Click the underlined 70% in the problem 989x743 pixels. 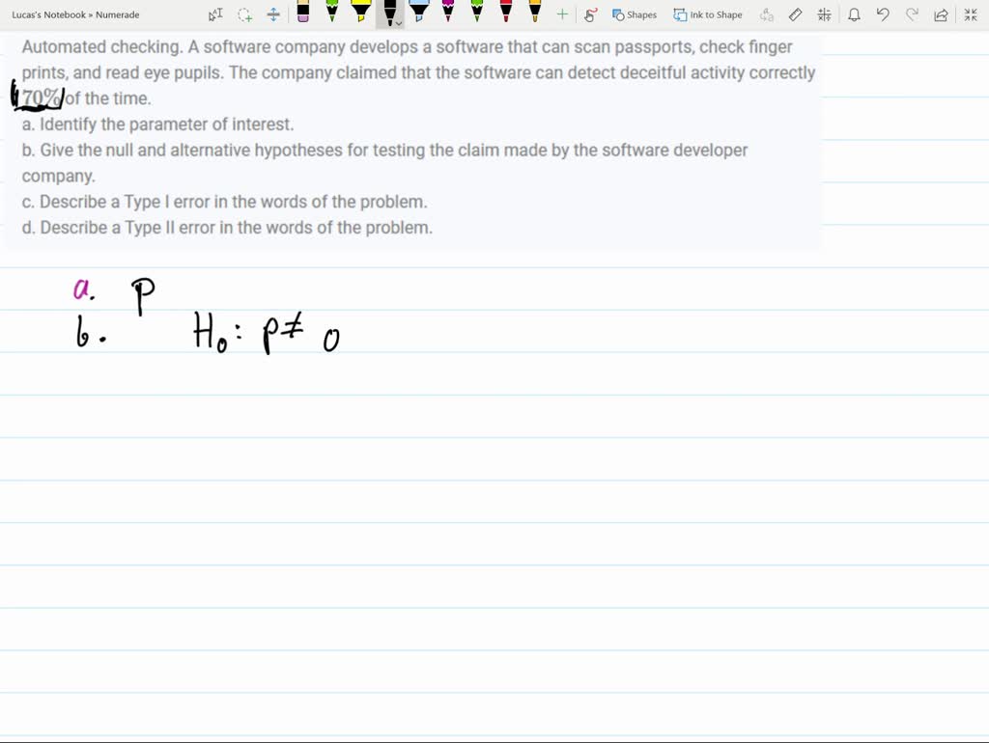[x=41, y=98]
